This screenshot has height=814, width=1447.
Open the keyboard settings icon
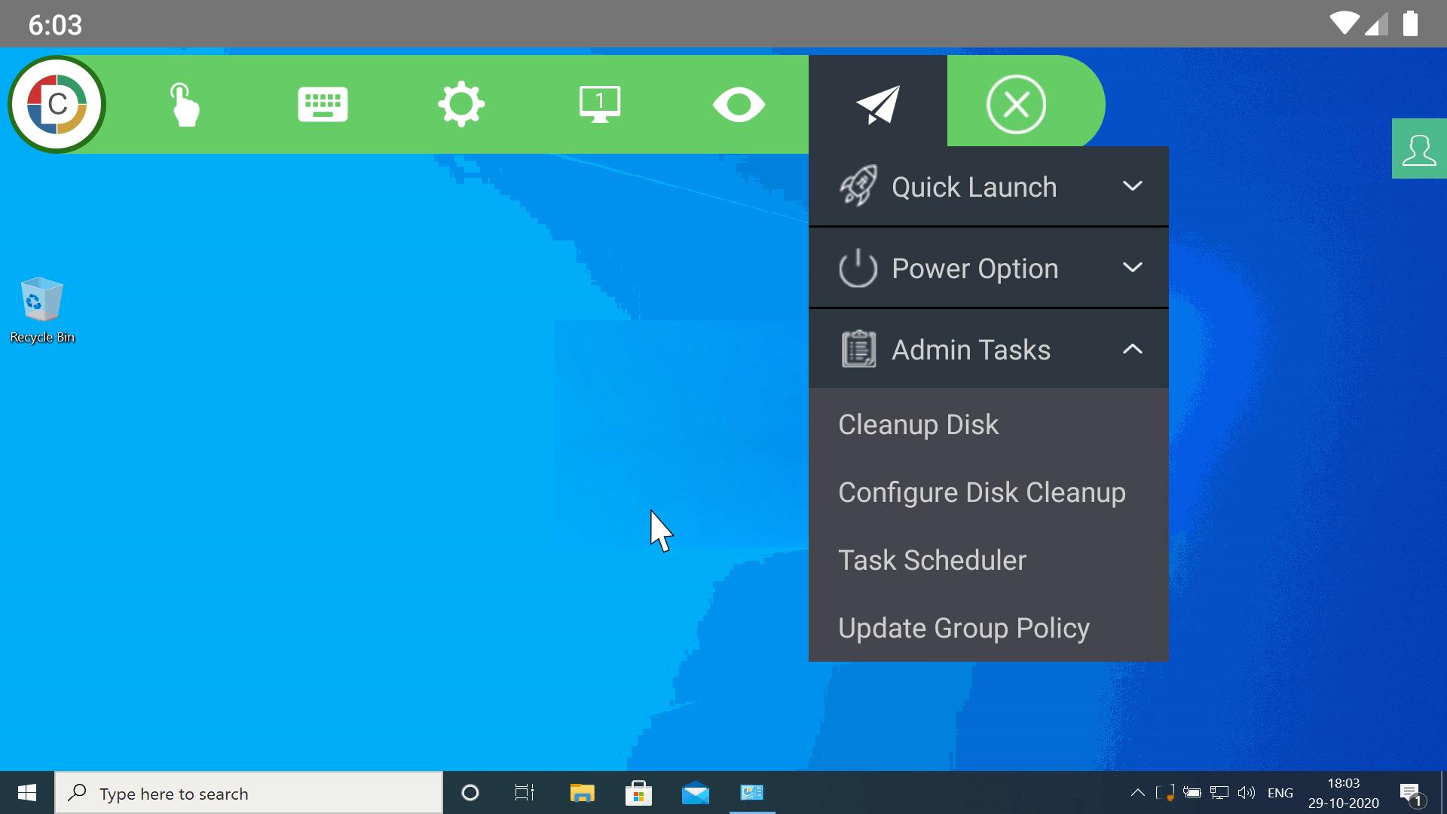[323, 104]
